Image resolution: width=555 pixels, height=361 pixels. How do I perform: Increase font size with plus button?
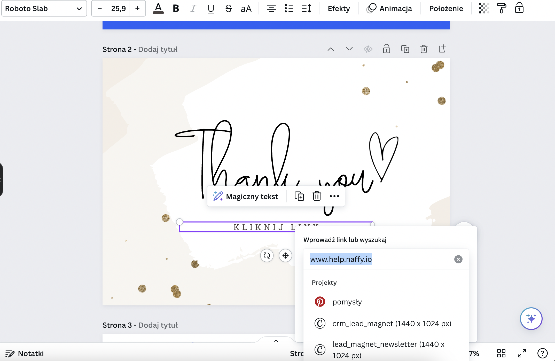click(137, 9)
